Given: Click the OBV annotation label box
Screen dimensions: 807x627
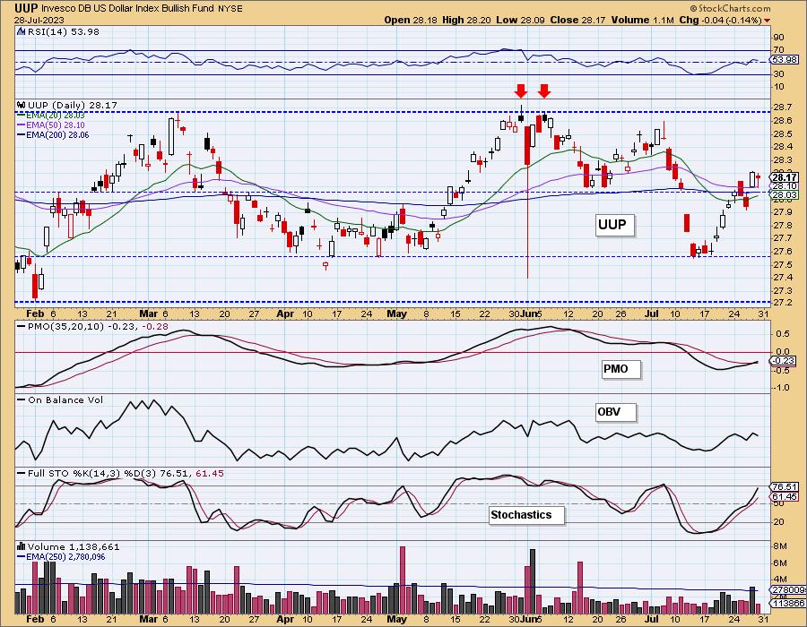Looking at the screenshot, I should click(x=616, y=412).
